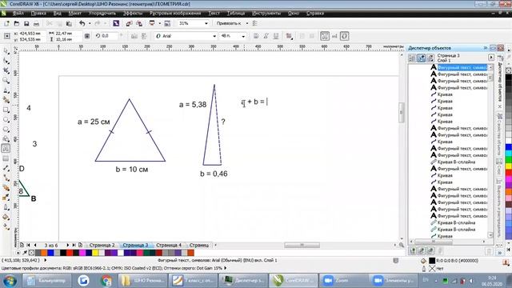Click the Edit text icon
The width and height of the screenshot is (512, 288).
coord(334,36)
